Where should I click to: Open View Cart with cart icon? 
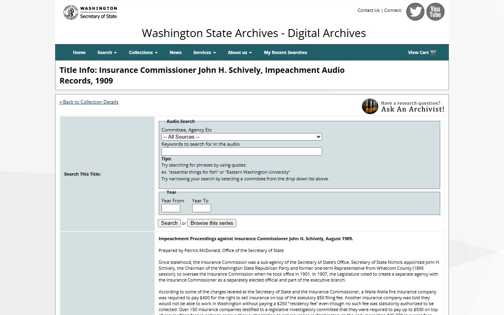coord(422,52)
